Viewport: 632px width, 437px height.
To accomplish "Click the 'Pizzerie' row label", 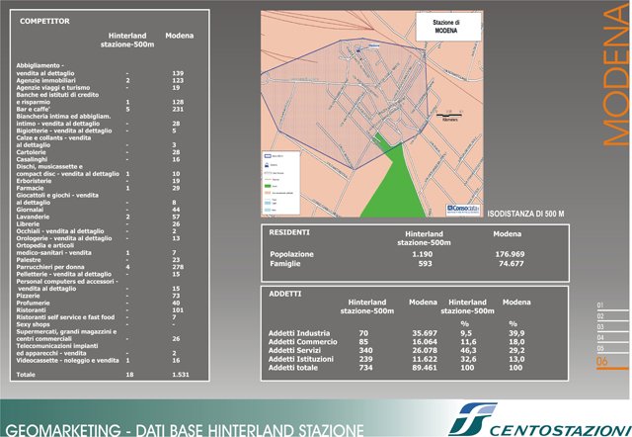I will pos(29,296).
